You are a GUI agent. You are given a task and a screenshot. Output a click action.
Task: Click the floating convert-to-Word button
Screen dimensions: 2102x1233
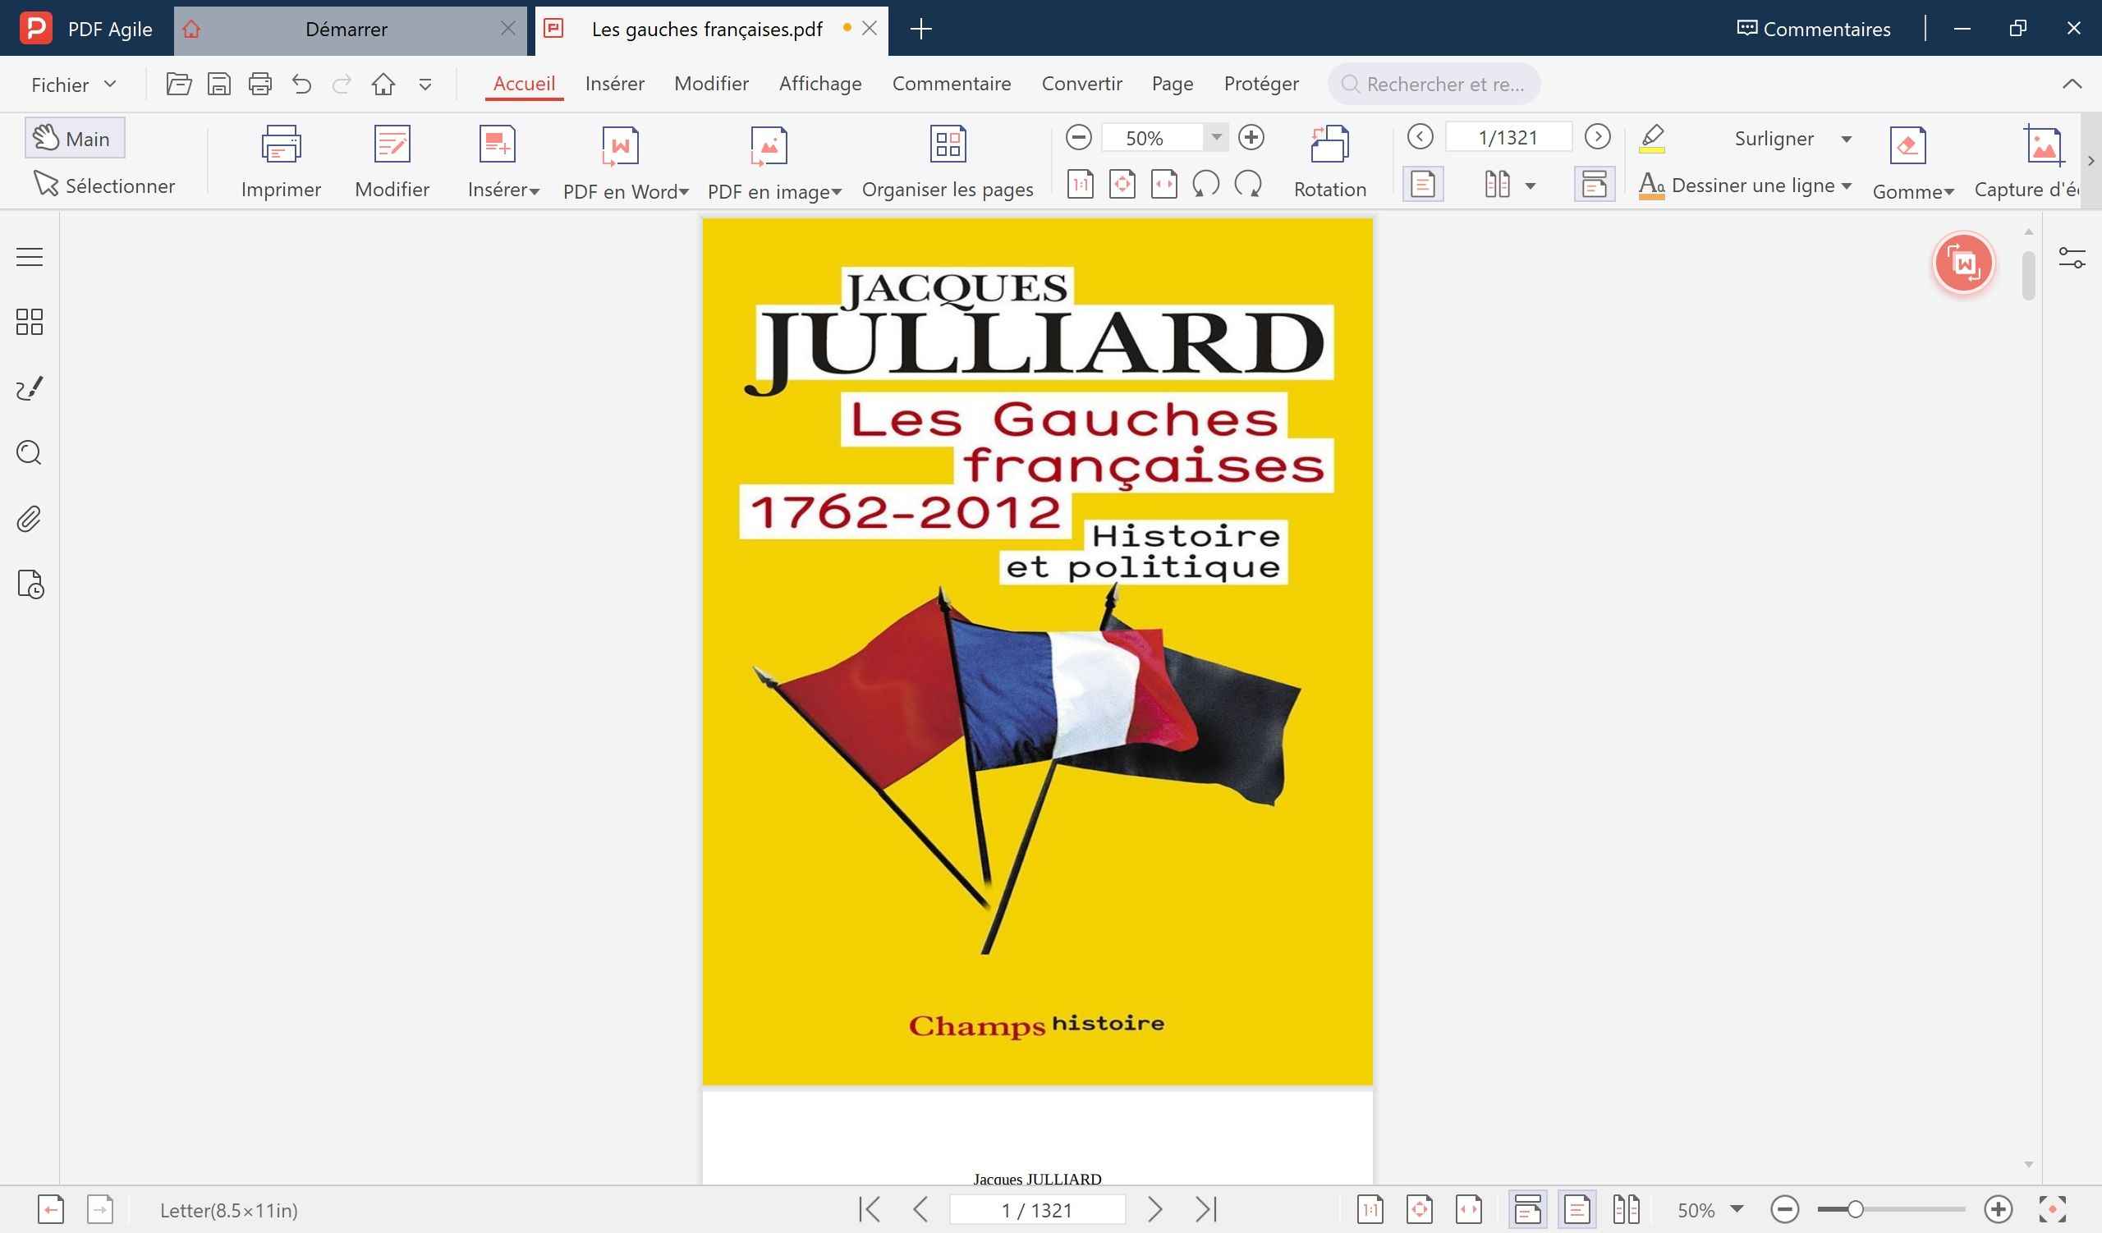(1963, 264)
